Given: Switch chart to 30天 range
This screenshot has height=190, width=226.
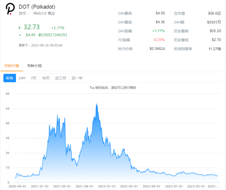Looking at the screenshot, I should click(46, 78).
